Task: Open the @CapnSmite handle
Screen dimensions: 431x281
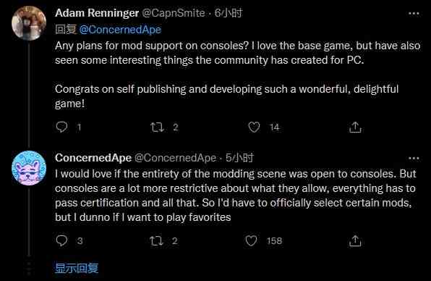Action: click(x=174, y=13)
